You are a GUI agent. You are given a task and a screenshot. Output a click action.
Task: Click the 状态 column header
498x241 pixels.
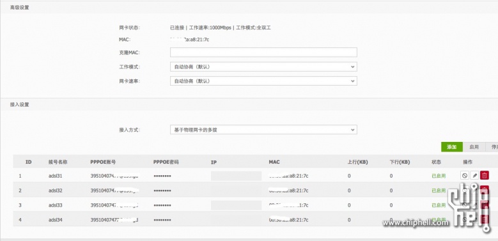point(437,162)
